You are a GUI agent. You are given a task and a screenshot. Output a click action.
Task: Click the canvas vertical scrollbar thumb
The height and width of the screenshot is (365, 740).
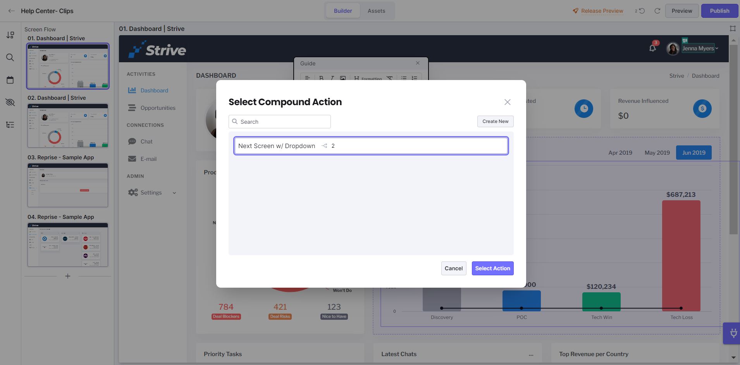(x=733, y=139)
